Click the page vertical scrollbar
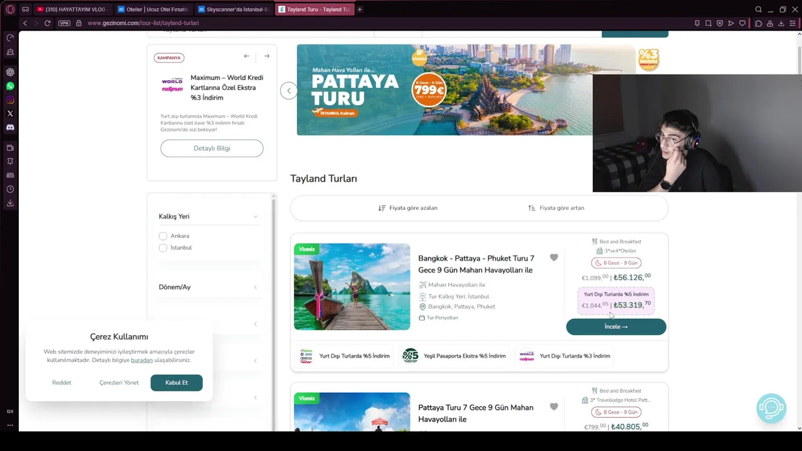 point(799,231)
